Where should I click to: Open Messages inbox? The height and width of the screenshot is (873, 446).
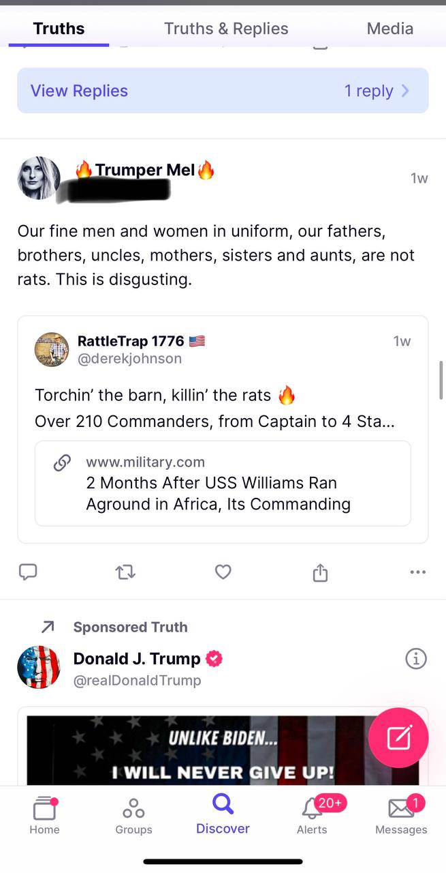[x=401, y=816]
